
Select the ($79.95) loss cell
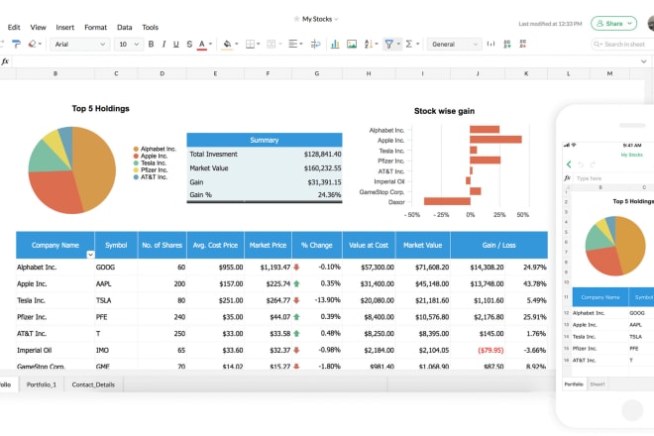point(478,350)
